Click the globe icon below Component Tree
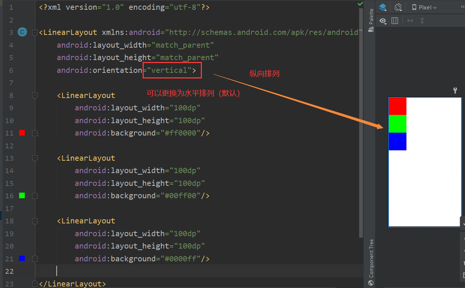Viewport: 465px width, 288px height. click(x=371, y=283)
